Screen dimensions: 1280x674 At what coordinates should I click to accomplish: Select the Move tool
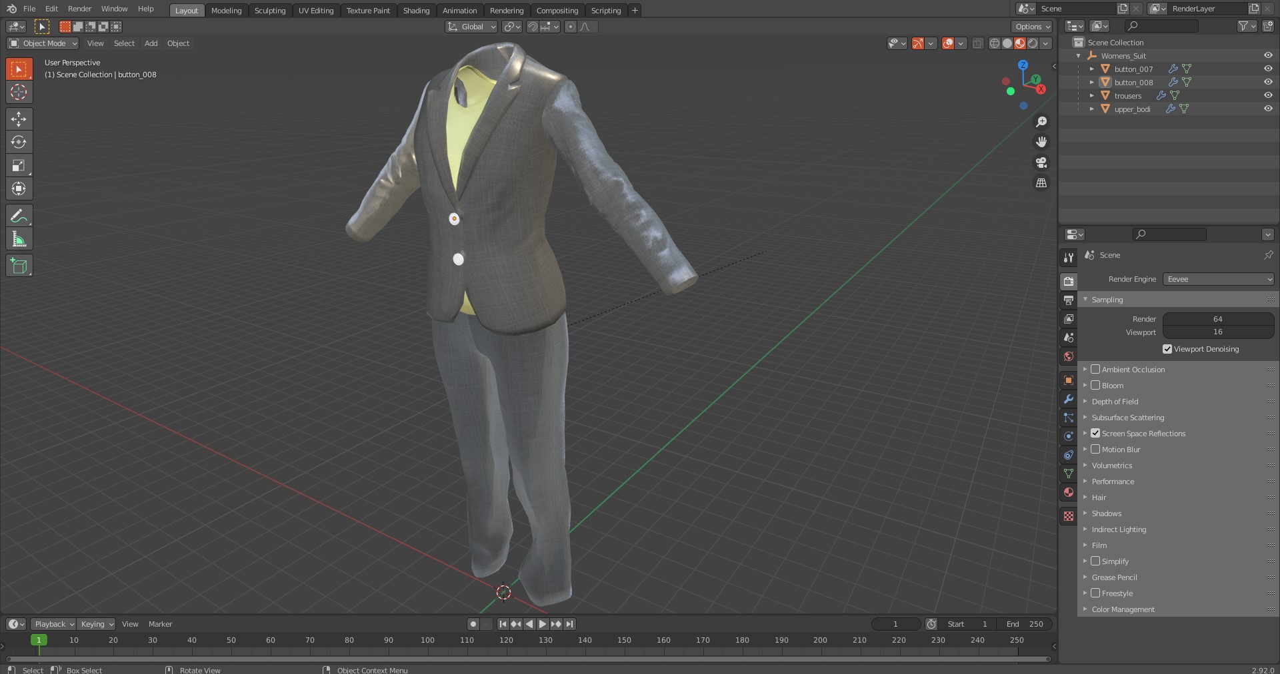coord(19,119)
